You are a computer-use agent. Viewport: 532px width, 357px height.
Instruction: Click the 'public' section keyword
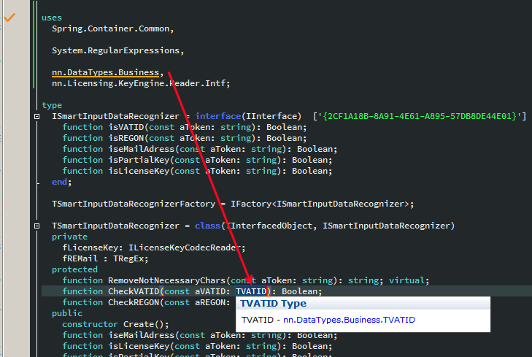[67, 313]
